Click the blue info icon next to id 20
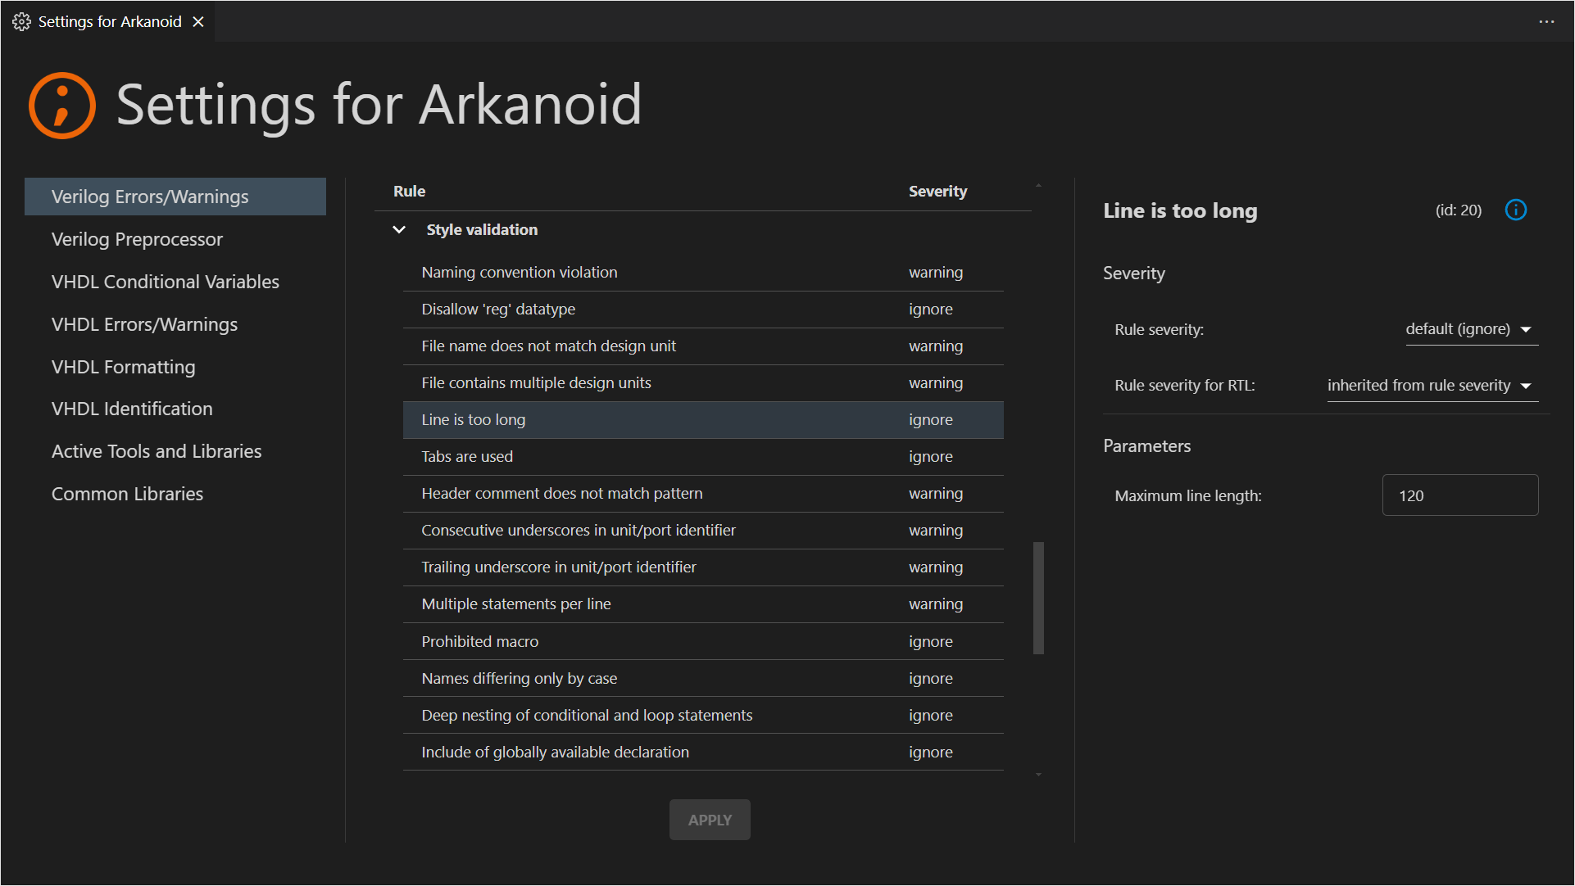 click(1516, 210)
